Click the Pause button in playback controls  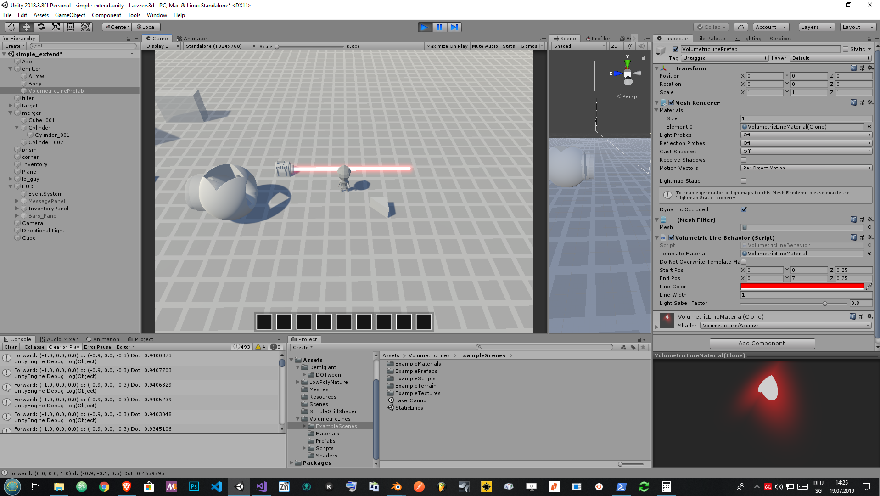439,27
